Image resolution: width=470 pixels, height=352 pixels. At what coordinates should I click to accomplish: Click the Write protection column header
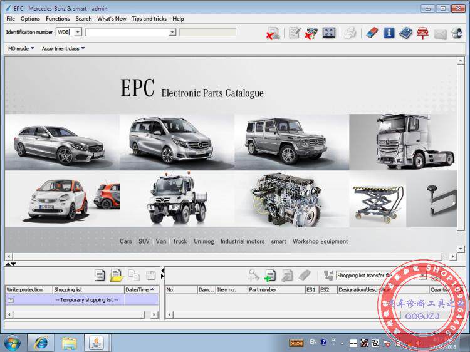pos(29,290)
